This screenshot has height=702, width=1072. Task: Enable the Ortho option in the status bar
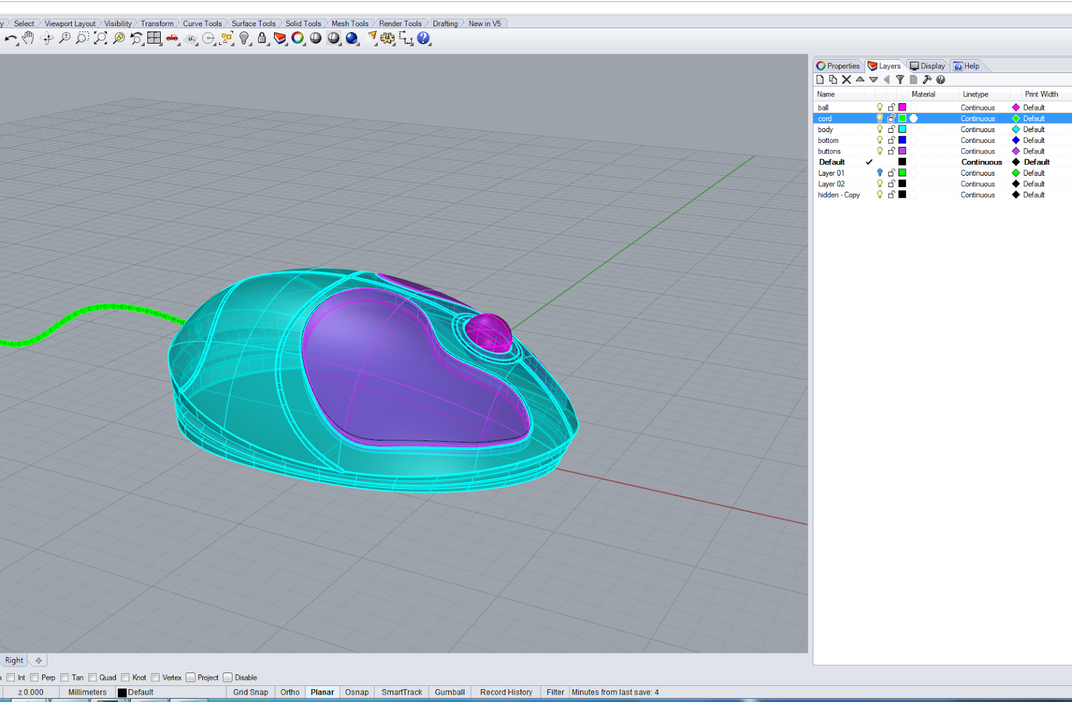click(x=289, y=692)
